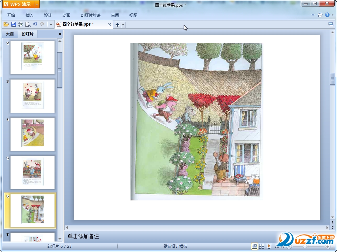Open the 视图 menu tab
Screen dimensions: 337x252
(x=133, y=15)
